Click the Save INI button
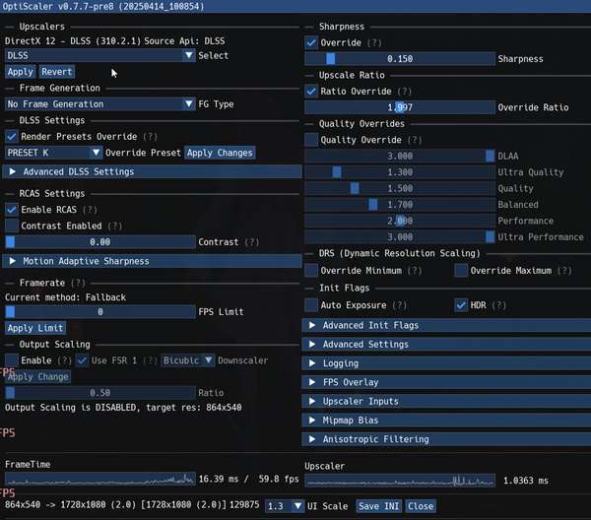591x520 pixels. [x=378, y=505]
